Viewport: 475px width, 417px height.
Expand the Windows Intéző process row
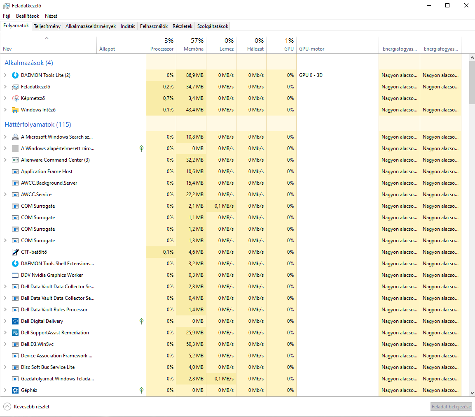tap(5, 109)
